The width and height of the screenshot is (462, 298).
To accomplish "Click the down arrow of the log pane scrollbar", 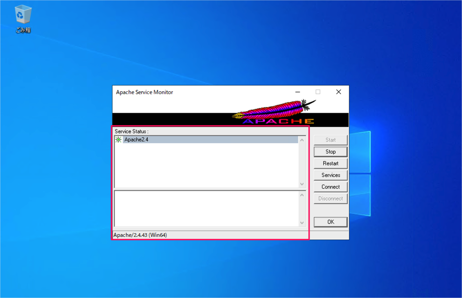I will tap(302, 223).
